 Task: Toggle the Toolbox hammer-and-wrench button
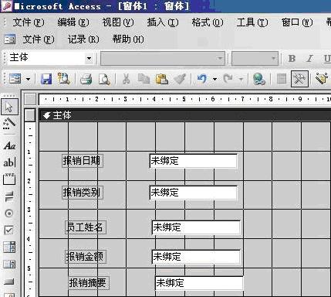[299, 79]
